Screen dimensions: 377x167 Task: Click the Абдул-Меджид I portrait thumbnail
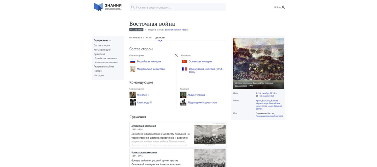coord(183,95)
